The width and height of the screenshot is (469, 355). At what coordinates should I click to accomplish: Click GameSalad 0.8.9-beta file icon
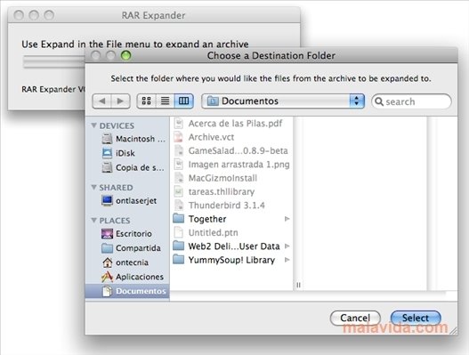click(x=179, y=150)
